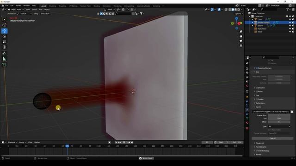Expand the Sphere tree item
Screen dimensions: 296x166
click(253, 26)
